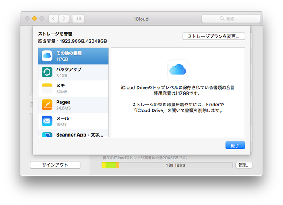
Task: Select the バックアップ 7.4GB row
Action: pyautogui.click(x=73, y=72)
